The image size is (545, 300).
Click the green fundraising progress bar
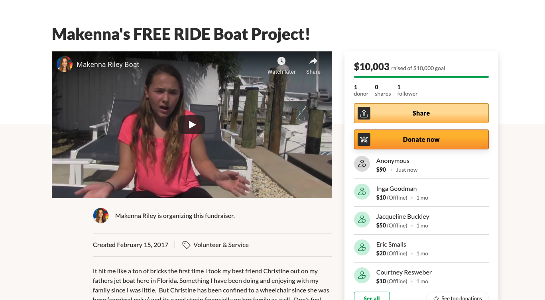(421, 77)
